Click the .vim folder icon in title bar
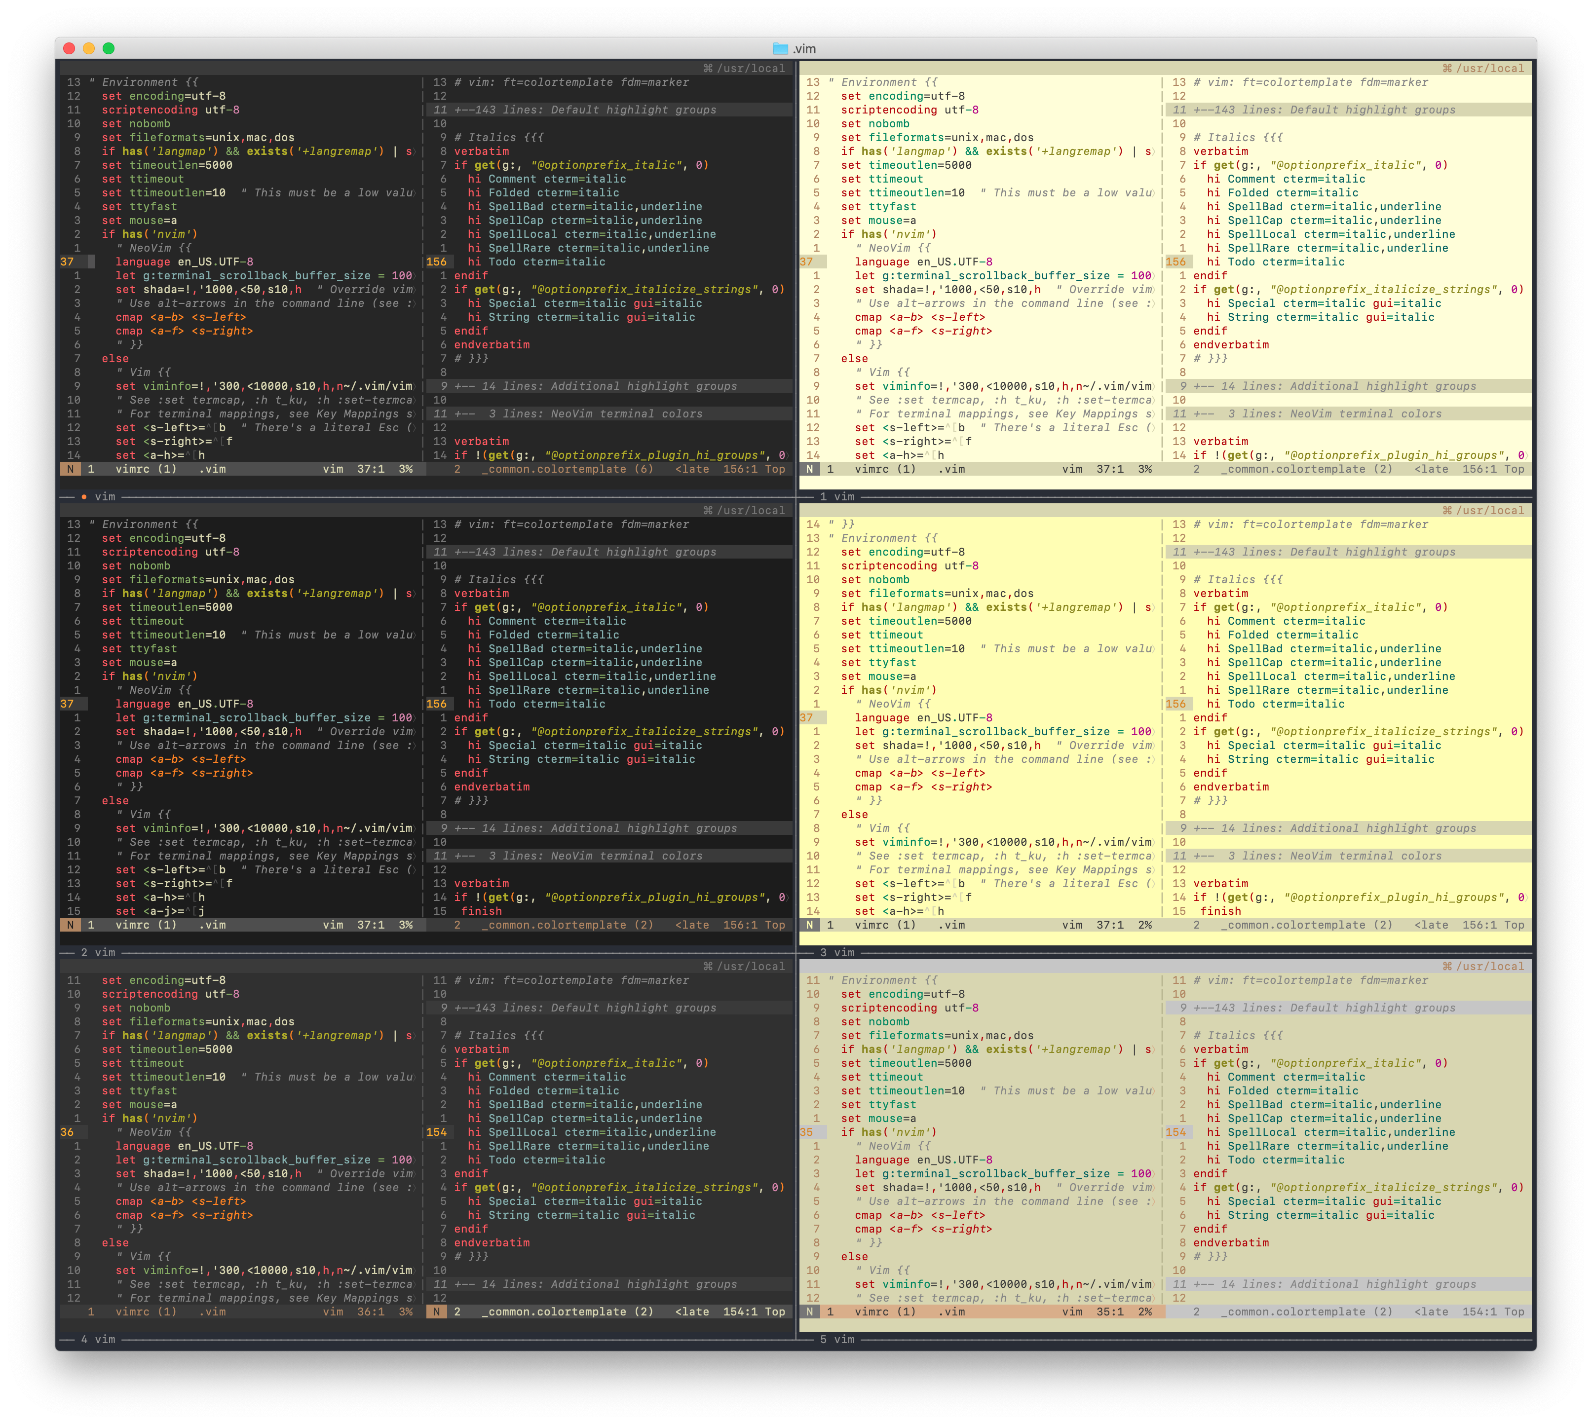The width and height of the screenshot is (1592, 1424). coord(780,48)
